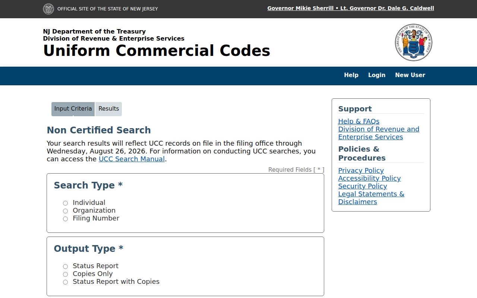Select Status Report with Copies option
This screenshot has height=298, width=477.
(65, 282)
